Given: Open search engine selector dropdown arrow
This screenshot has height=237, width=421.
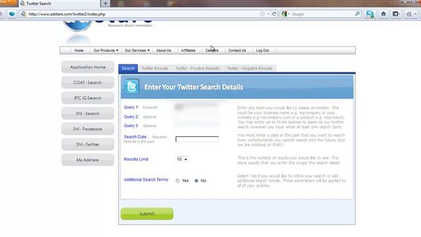Looking at the screenshot, I should [x=289, y=14].
